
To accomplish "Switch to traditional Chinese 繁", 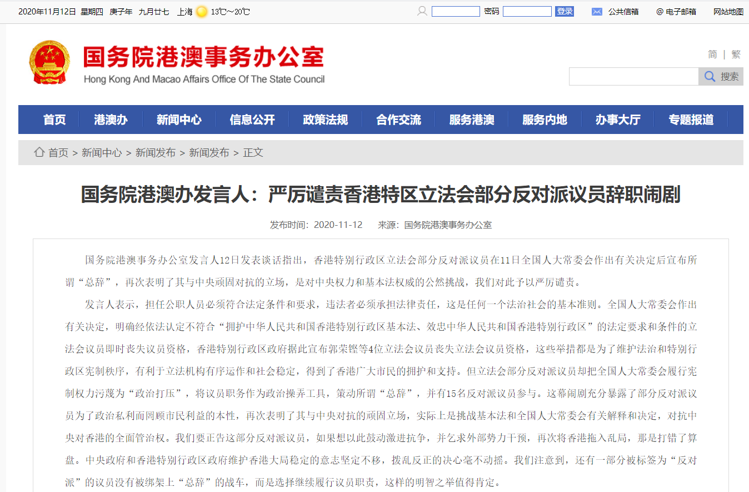I will tap(736, 54).
